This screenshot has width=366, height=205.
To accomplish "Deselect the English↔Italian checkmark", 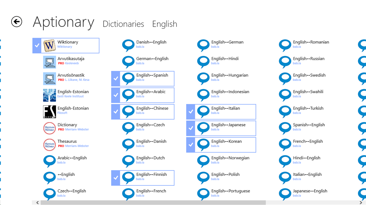I will (x=191, y=112).
